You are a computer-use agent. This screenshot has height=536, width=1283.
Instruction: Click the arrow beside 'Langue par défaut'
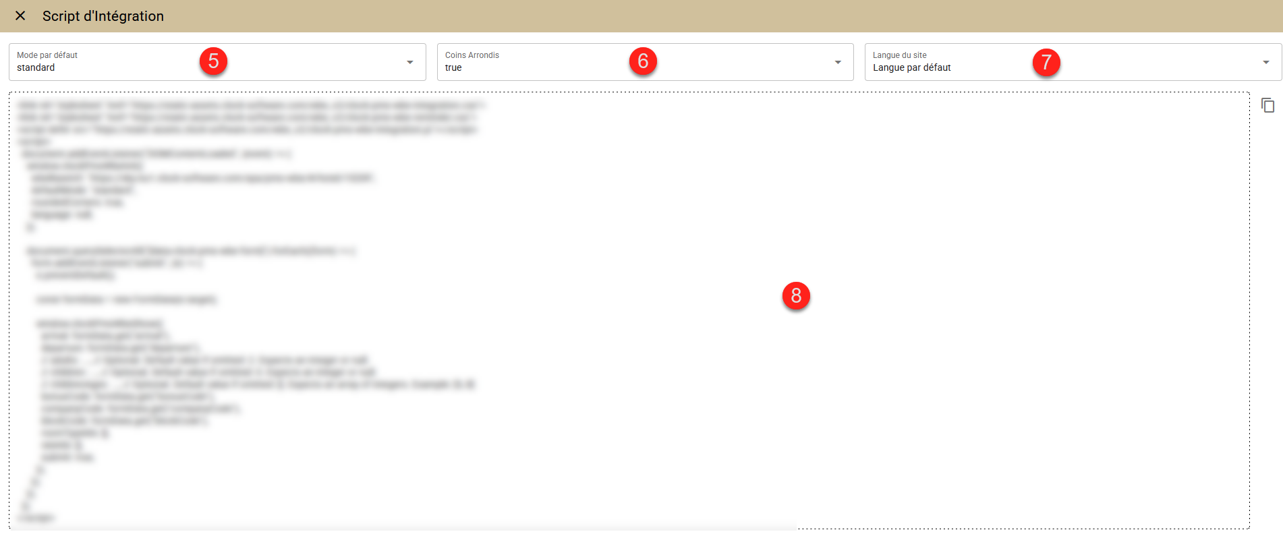point(1266,62)
